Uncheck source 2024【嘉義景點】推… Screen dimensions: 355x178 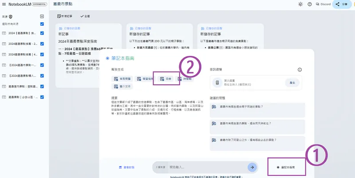[42, 33]
